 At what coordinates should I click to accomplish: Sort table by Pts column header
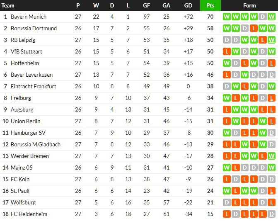coord(210,5)
